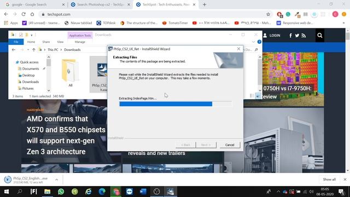
Task: Select This PC in Explorer breadcrumb
Action: point(52,50)
